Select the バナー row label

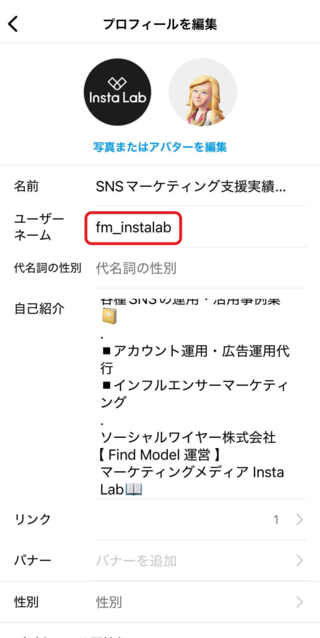(x=32, y=561)
